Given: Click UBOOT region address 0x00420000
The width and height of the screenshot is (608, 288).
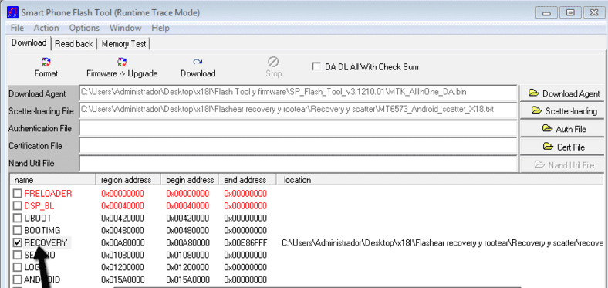Looking at the screenshot, I should tap(123, 219).
